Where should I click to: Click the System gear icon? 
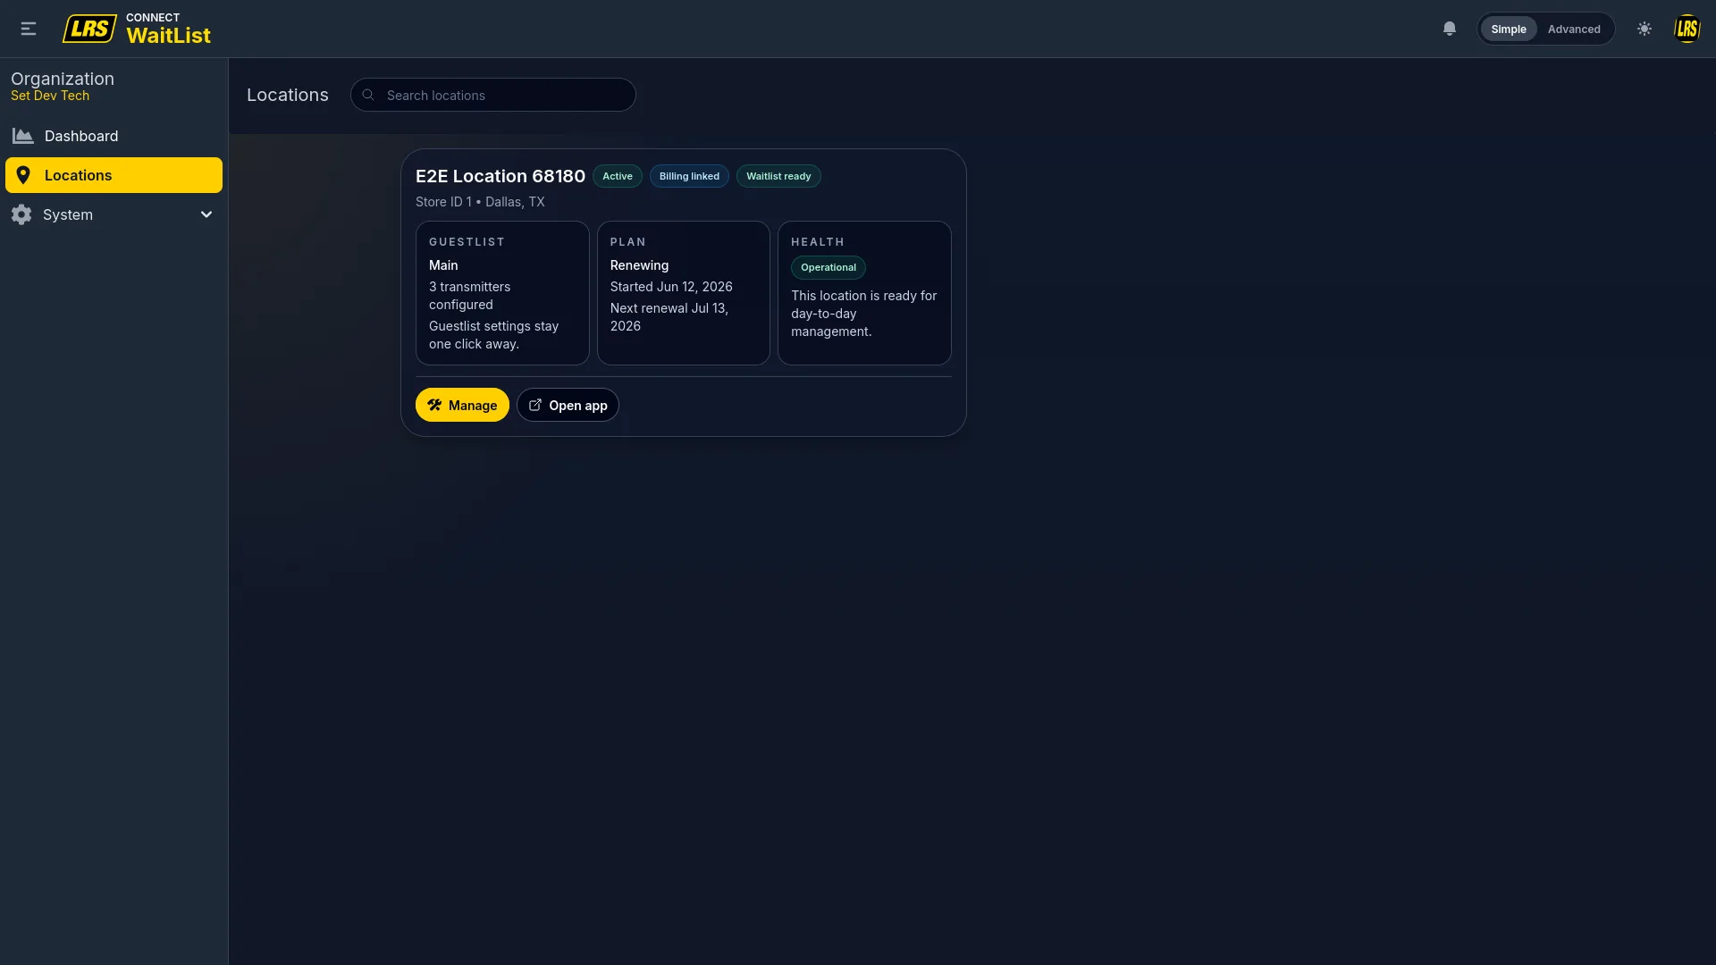tap(21, 214)
